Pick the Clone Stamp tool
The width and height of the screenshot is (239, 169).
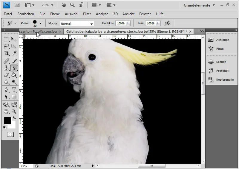click(x=6, y=68)
